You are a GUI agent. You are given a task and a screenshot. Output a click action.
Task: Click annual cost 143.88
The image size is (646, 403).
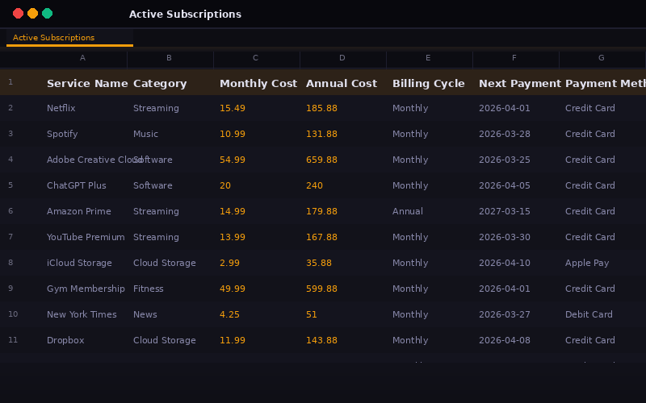pyautogui.click(x=343, y=340)
